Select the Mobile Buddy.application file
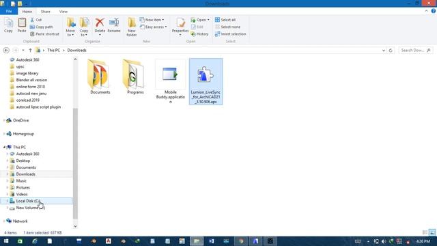The width and height of the screenshot is (437, 246). pos(171,81)
